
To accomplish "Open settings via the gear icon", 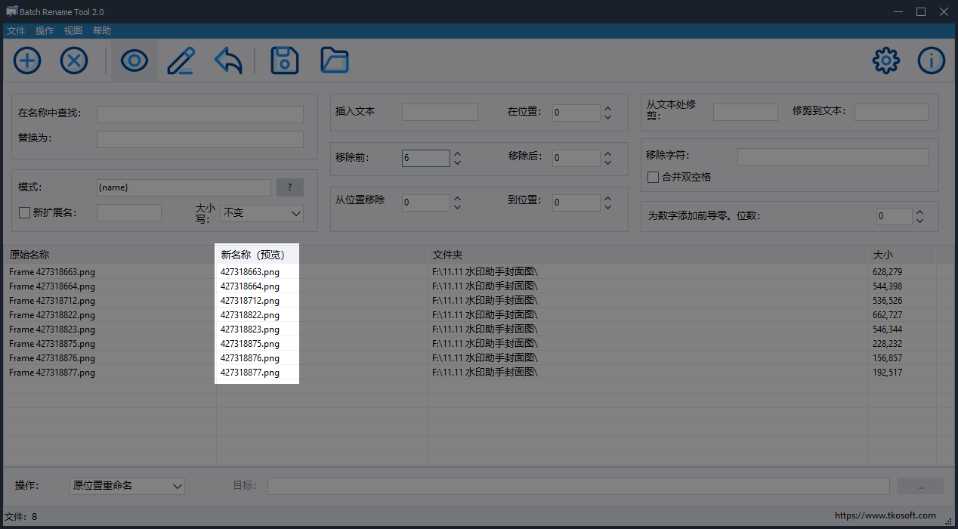I will click(x=886, y=60).
